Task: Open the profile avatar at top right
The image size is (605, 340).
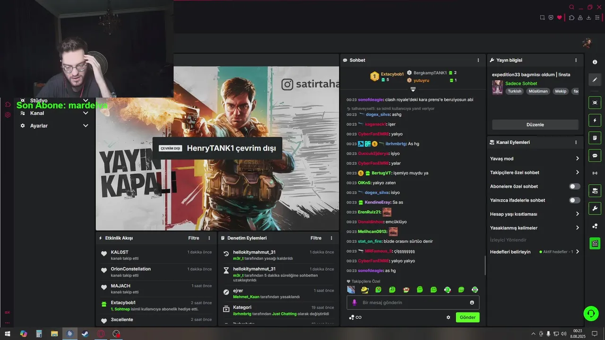Action: point(587,43)
